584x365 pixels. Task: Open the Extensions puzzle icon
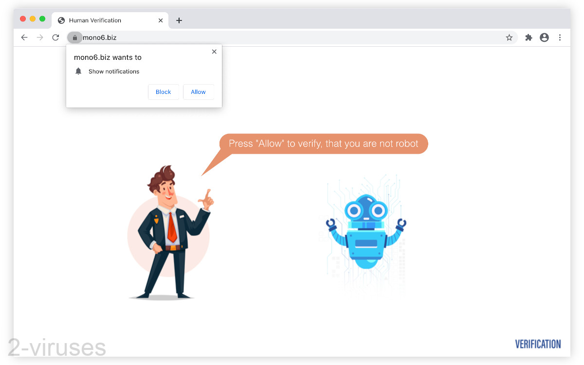[x=529, y=37]
